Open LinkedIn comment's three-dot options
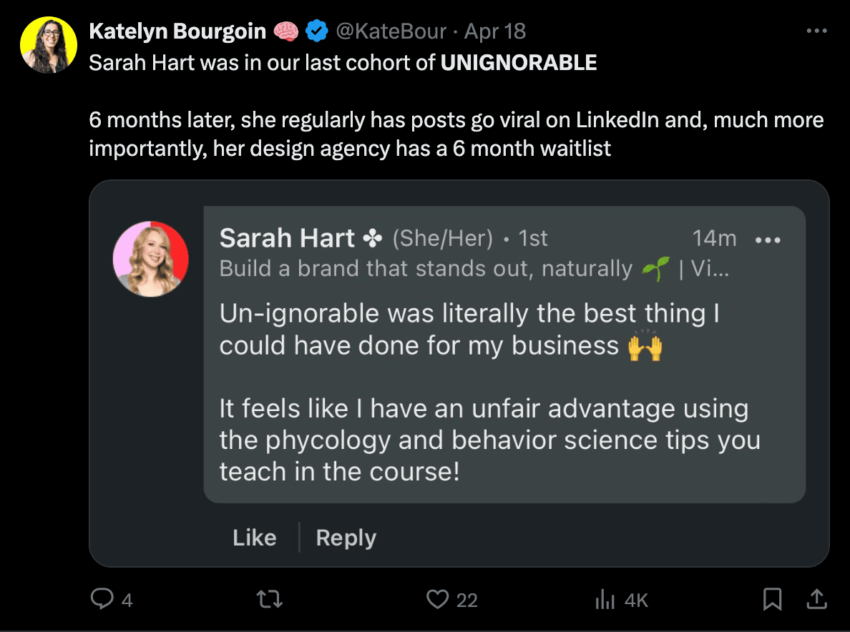This screenshot has width=850, height=632. pos(768,240)
